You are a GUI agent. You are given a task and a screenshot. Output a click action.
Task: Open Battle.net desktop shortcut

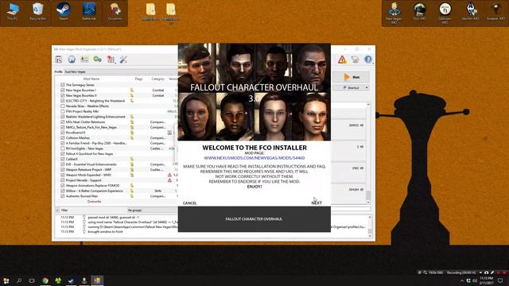click(89, 12)
